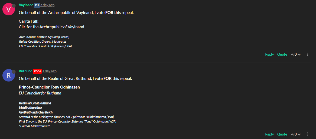
Task: Click the EU badge next to Vayinaod
Action: (37, 5)
